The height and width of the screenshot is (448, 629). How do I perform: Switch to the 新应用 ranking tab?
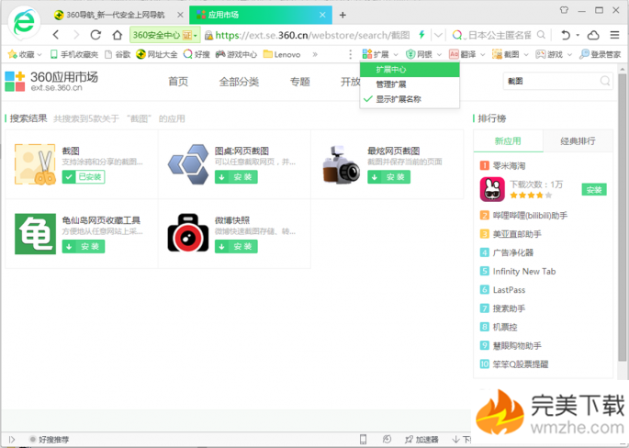click(508, 141)
